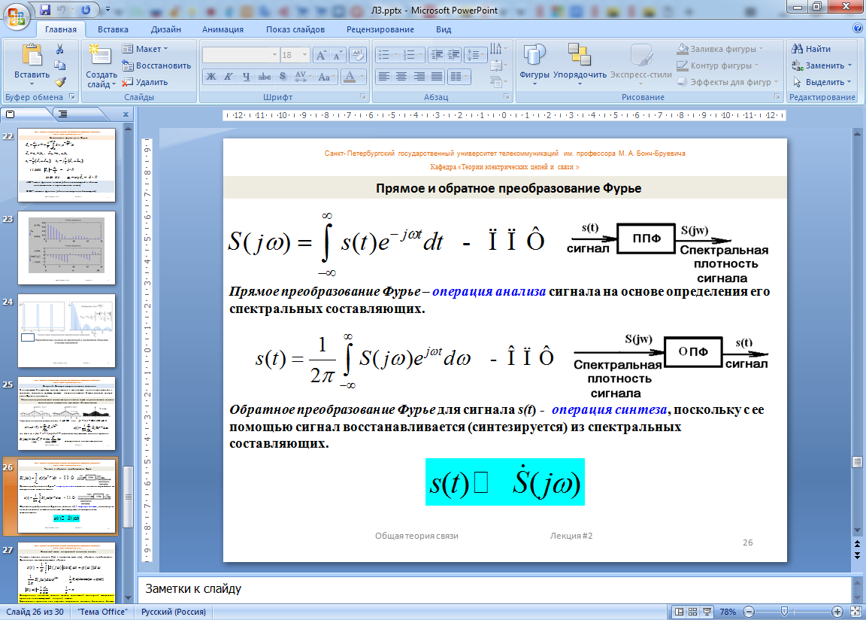The width and height of the screenshot is (866, 620).
Task: Switch to Slide Sorter view in the status bar
Action: [x=694, y=612]
